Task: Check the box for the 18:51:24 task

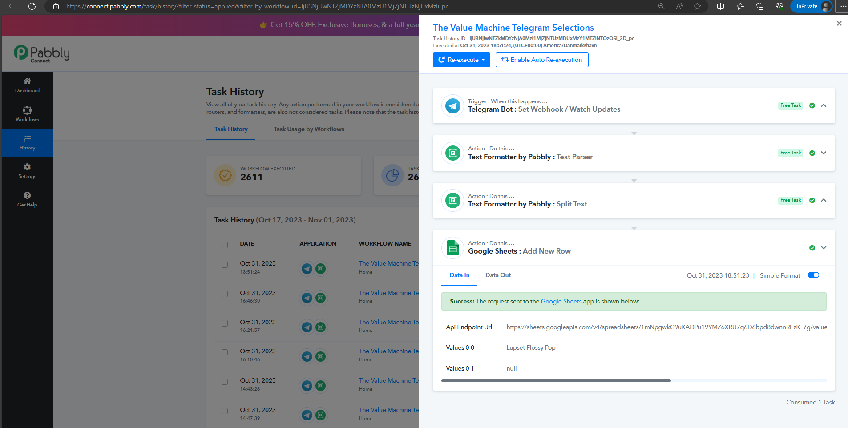Action: [225, 265]
